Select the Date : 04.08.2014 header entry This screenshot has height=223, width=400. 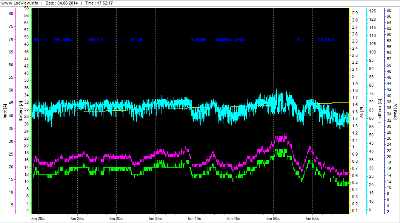[x=62, y=3]
